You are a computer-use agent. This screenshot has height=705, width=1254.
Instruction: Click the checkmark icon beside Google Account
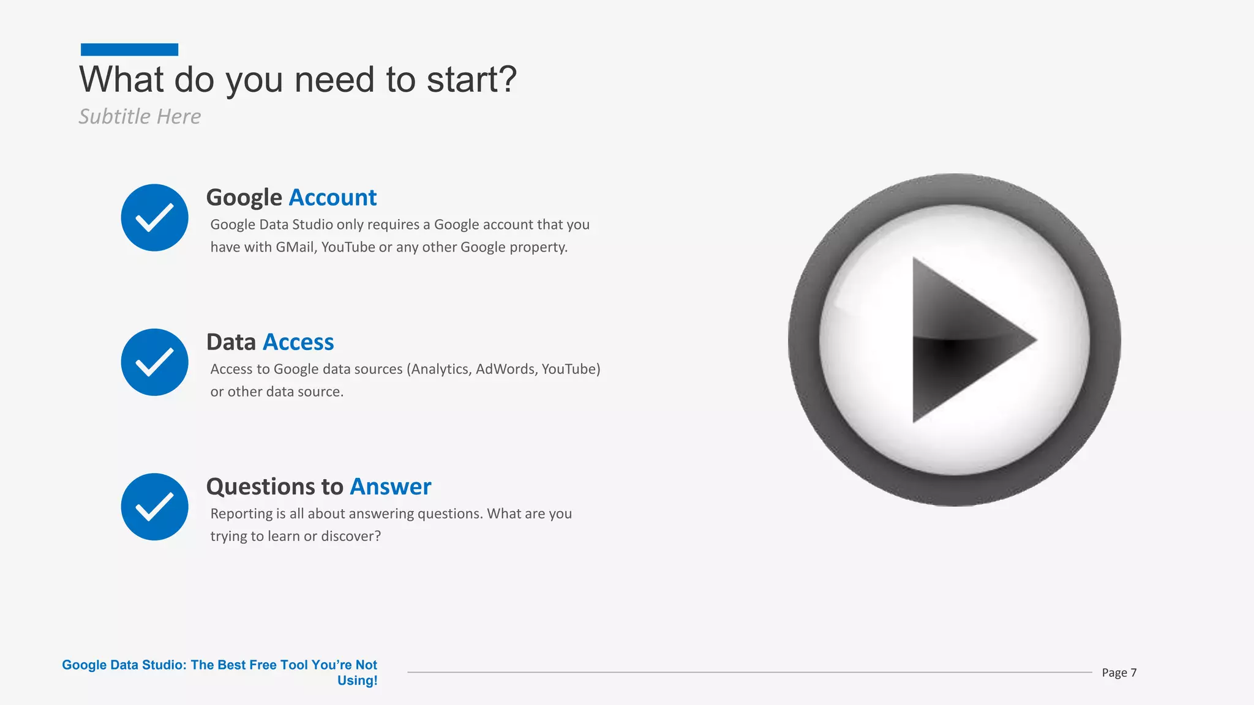pos(154,217)
